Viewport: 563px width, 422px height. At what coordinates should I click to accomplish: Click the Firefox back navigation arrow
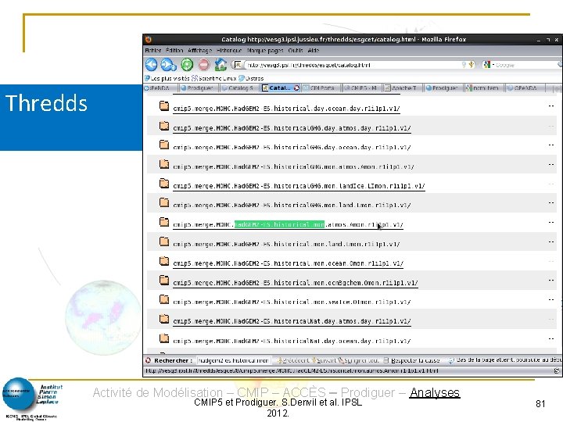tap(151, 65)
